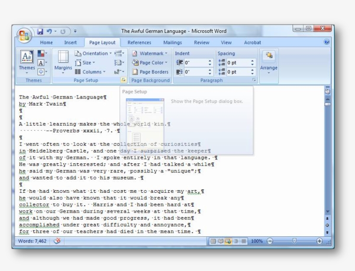This screenshot has width=355, height=271.
Task: Switch to Print Layout view
Action: click(x=213, y=241)
